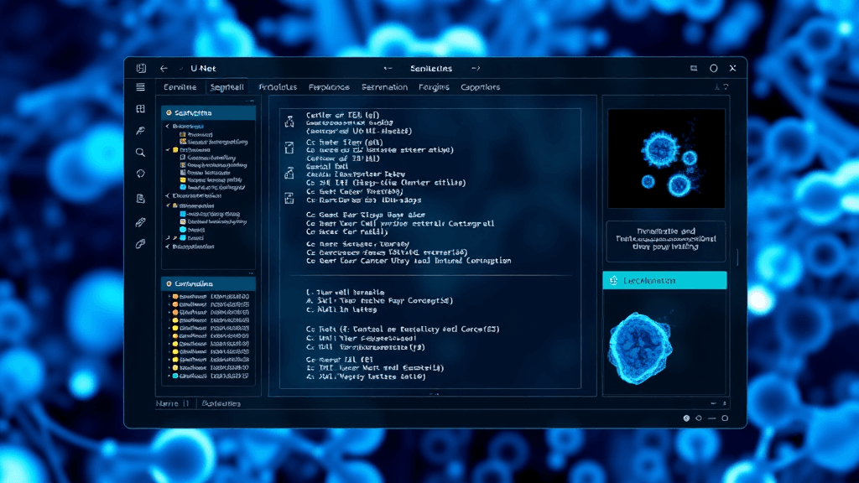
Task: Click 'Name' in the bottom status bar
Action: pyautogui.click(x=167, y=403)
